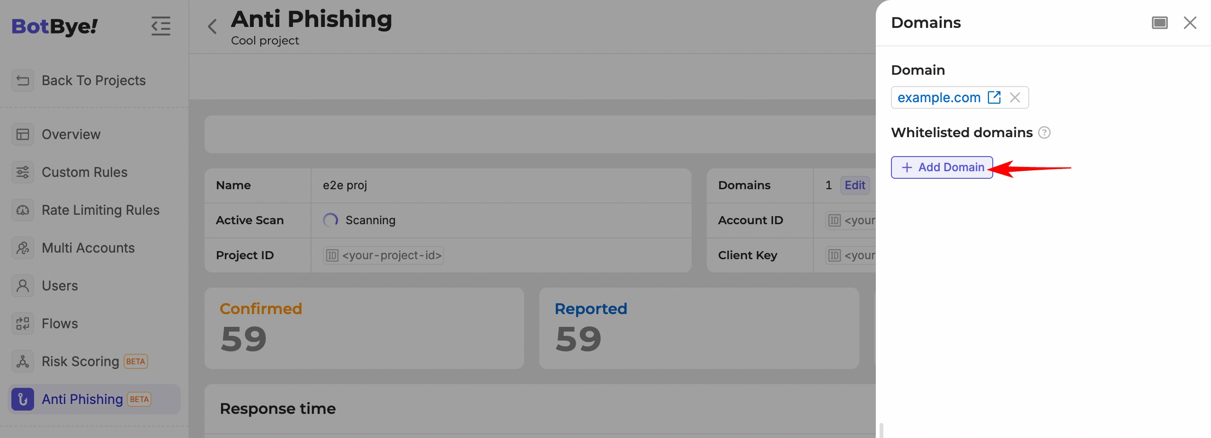Close the Domains side panel
Viewport: 1211px width, 438px height.
point(1190,23)
